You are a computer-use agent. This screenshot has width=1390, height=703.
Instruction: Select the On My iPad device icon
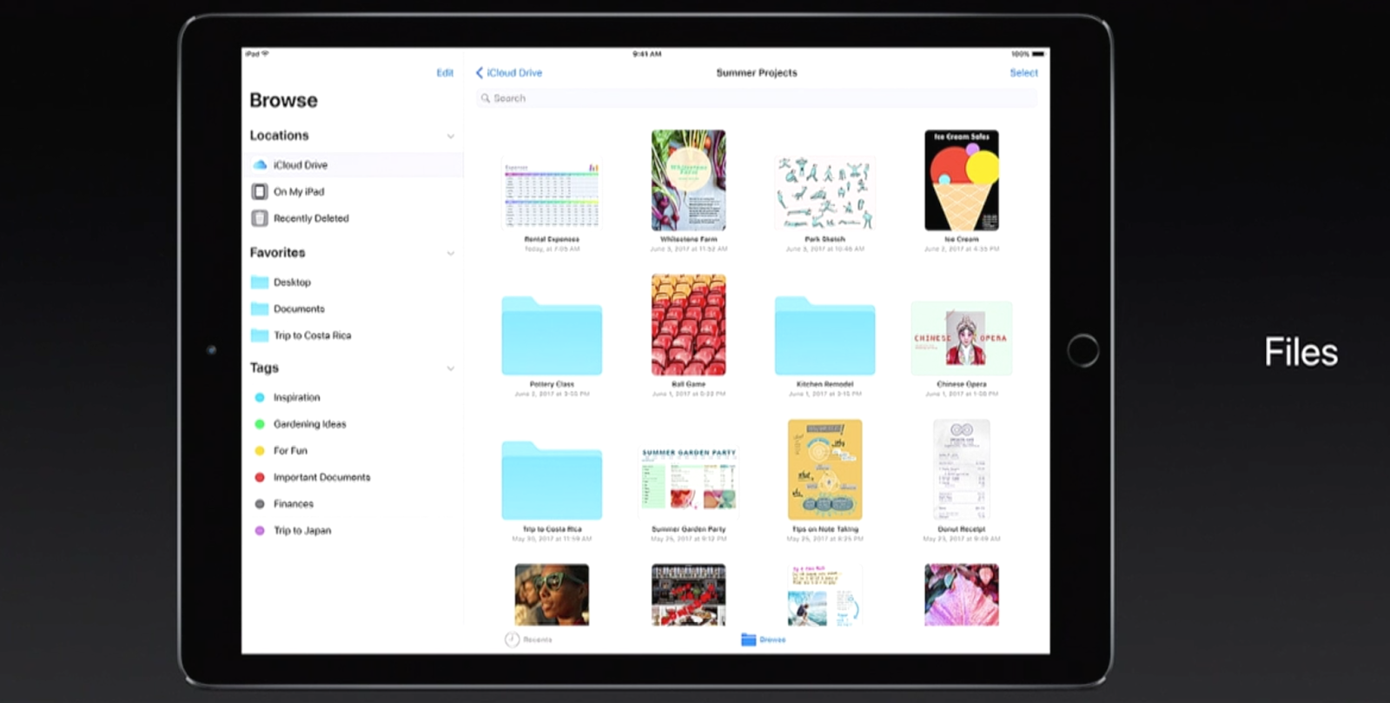point(259,191)
